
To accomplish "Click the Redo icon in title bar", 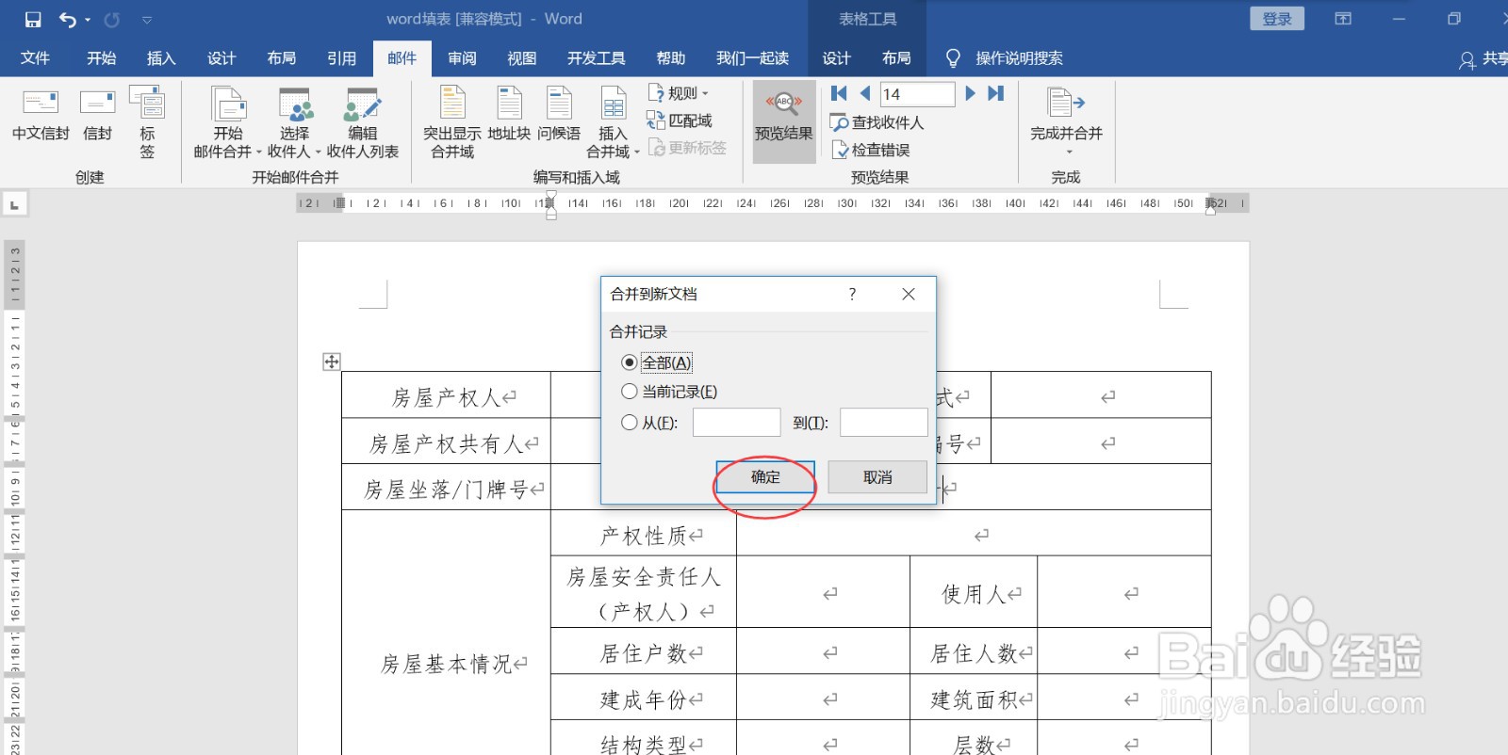I will 112,19.
